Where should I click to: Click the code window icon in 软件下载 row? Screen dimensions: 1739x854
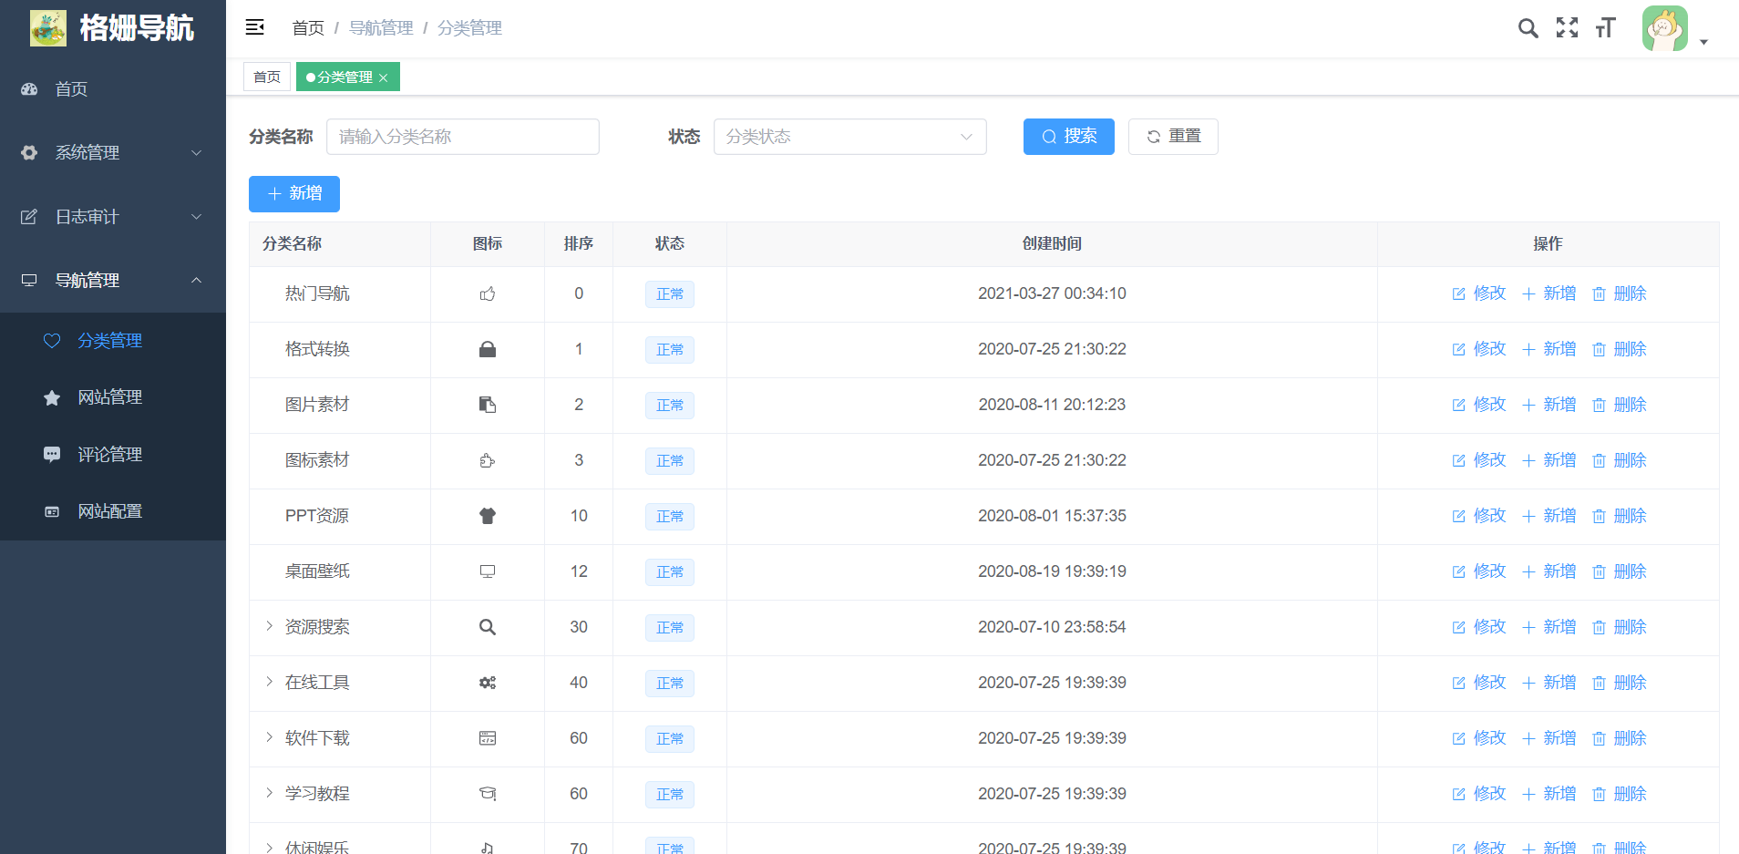[x=488, y=739]
